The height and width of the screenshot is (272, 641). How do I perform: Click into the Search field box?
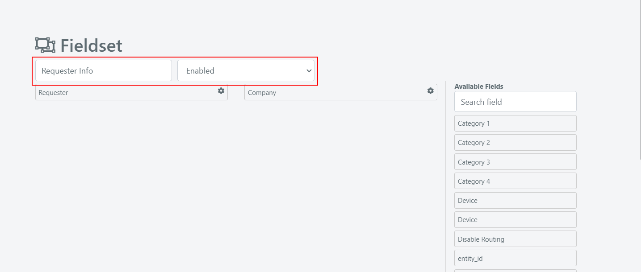(515, 102)
